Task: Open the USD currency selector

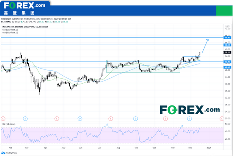Action: coord(228,26)
